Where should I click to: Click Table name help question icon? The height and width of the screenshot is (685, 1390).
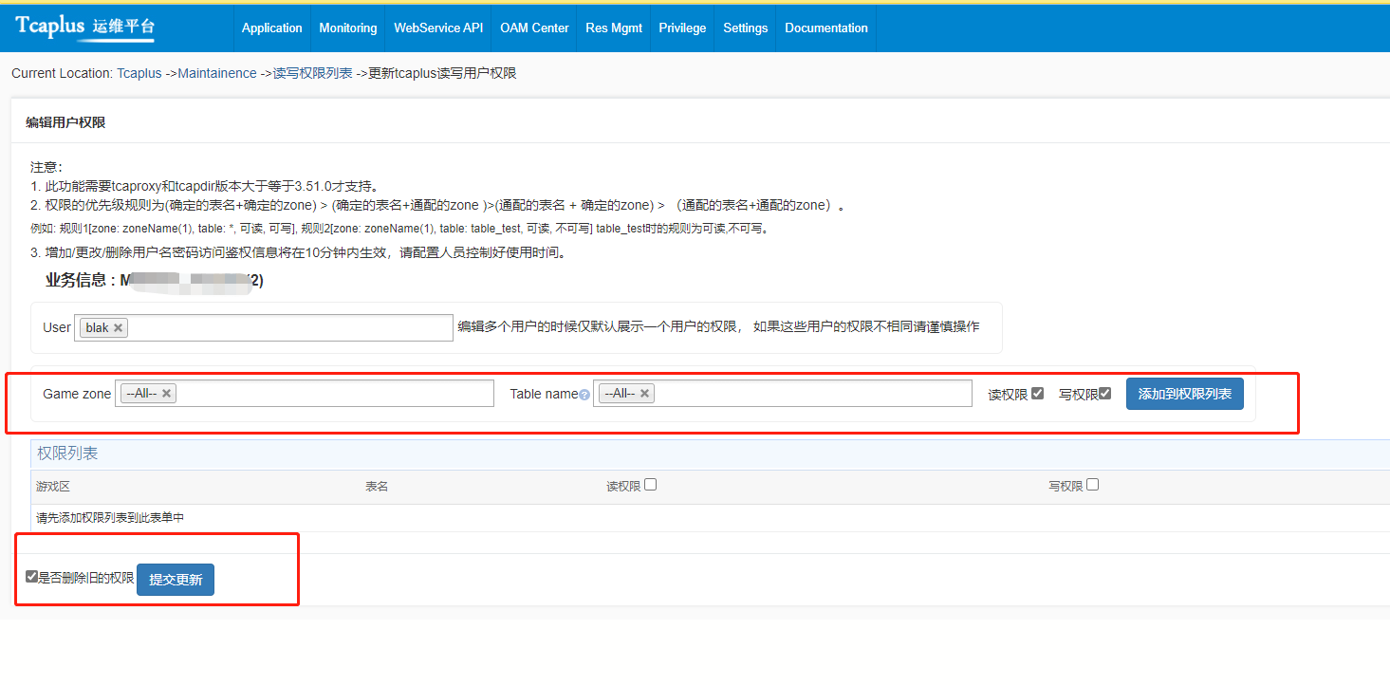click(584, 395)
